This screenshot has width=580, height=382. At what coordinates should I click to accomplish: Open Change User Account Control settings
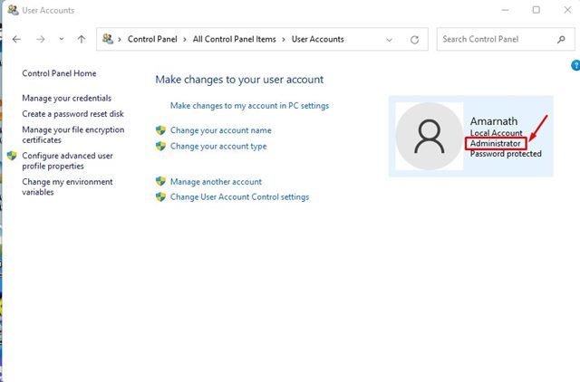point(239,197)
